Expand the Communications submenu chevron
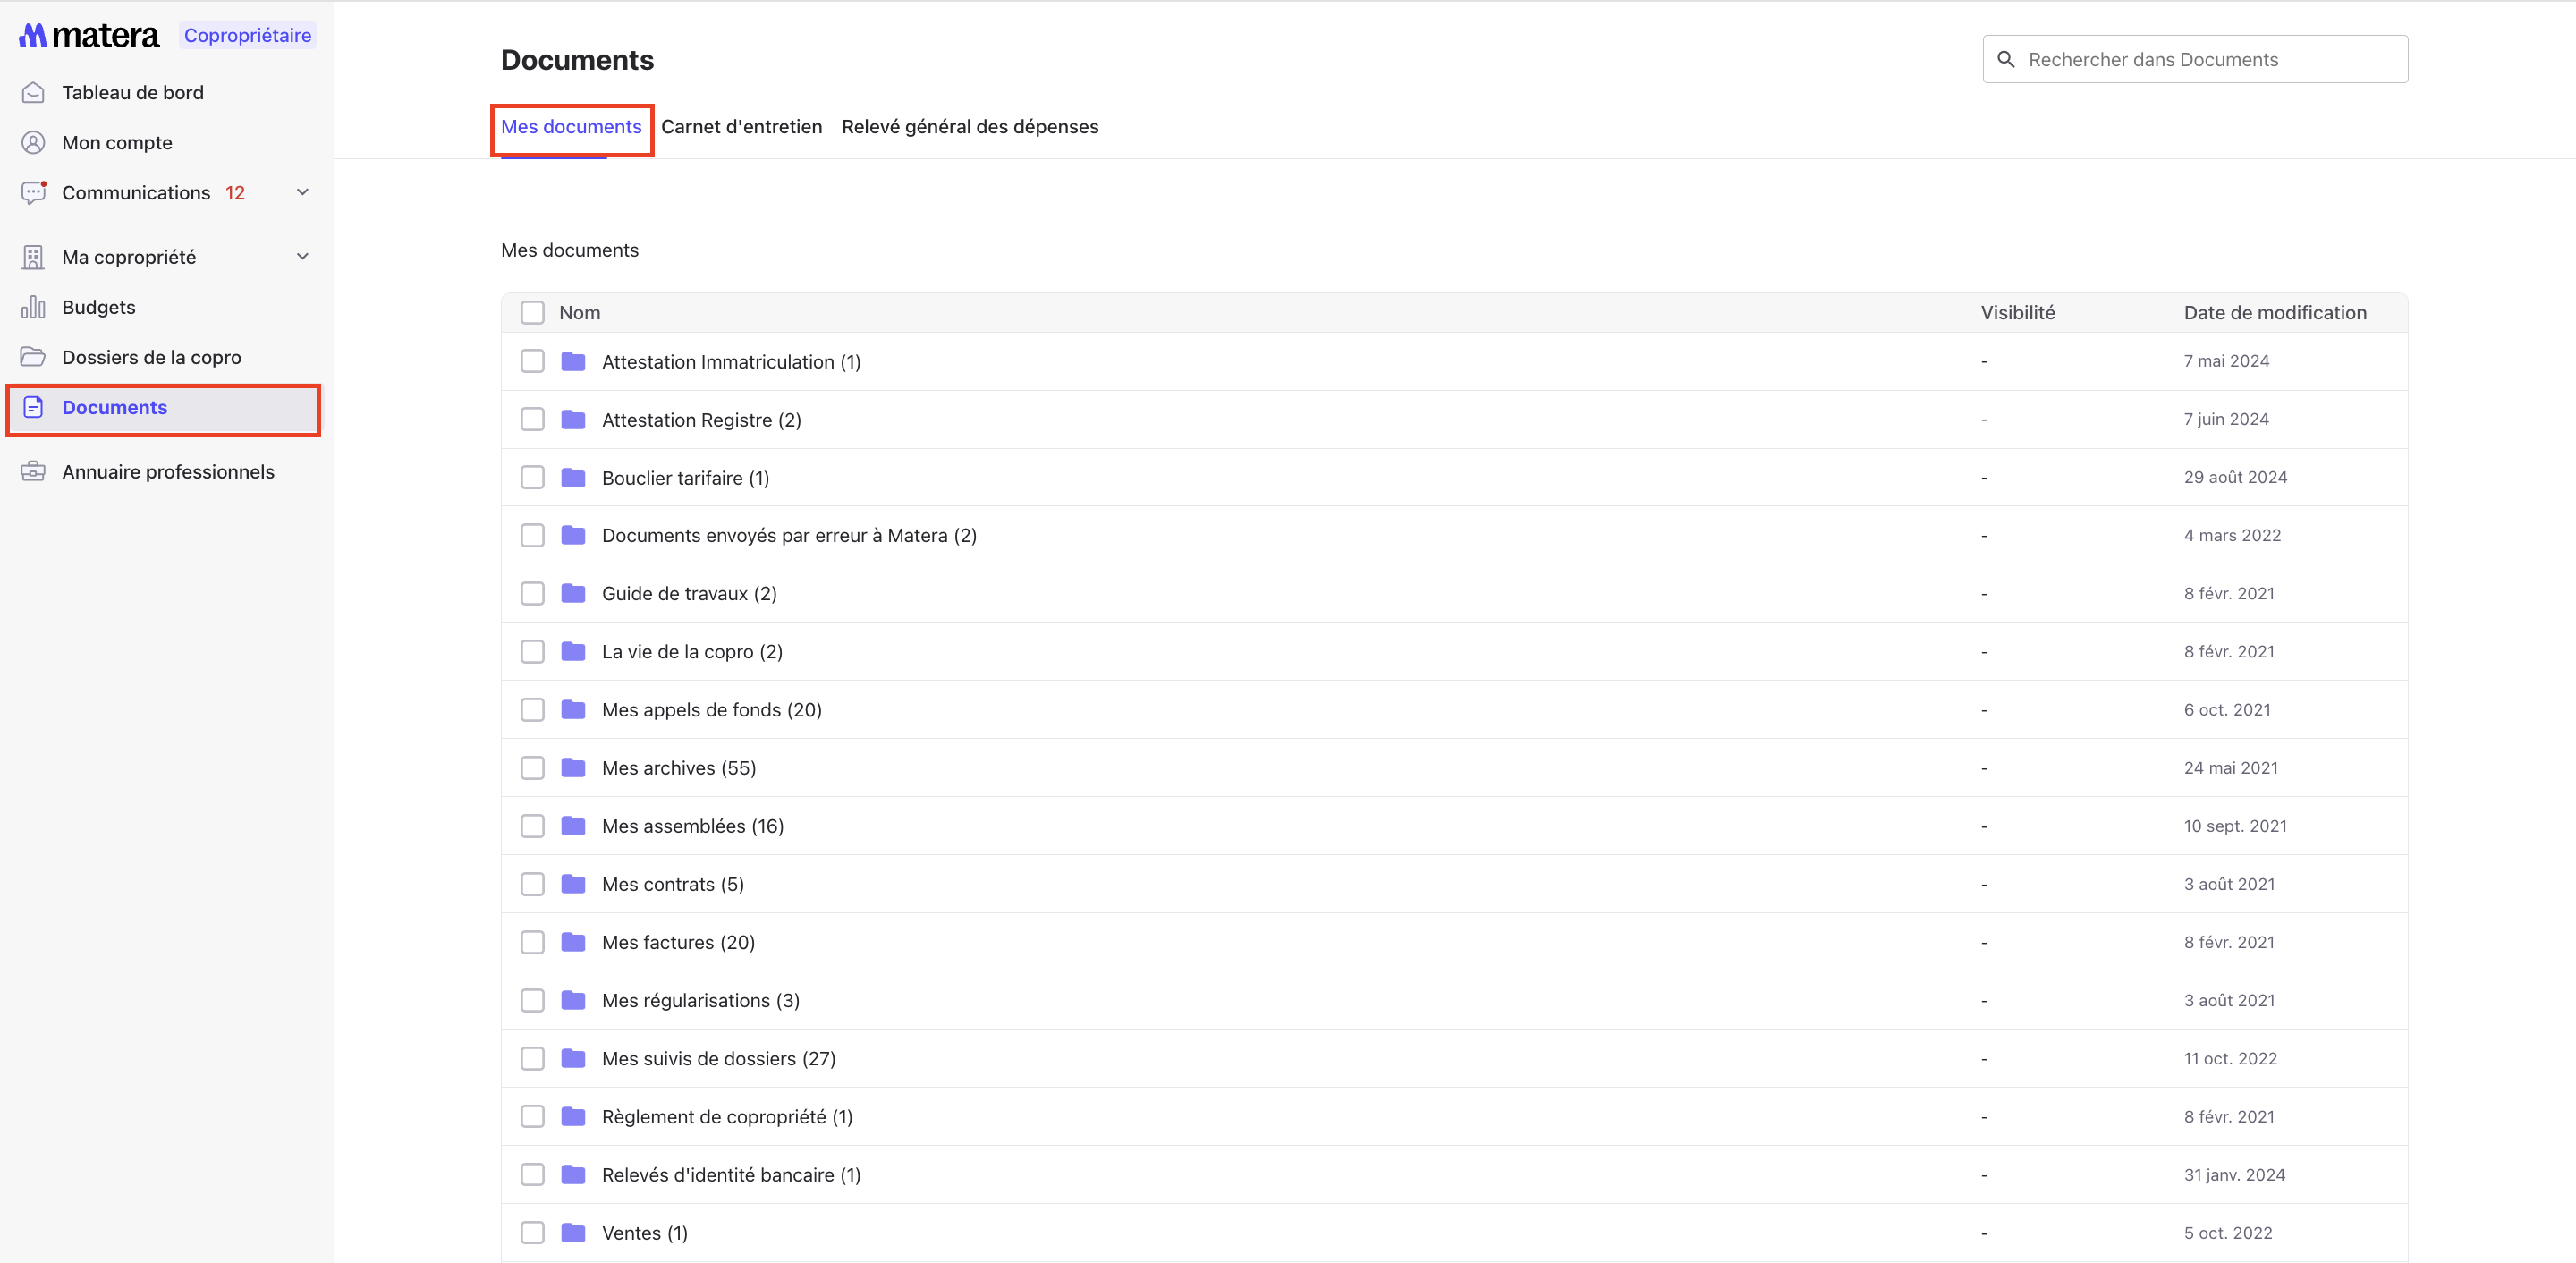Image resolution: width=2576 pixels, height=1263 pixels. tap(303, 193)
